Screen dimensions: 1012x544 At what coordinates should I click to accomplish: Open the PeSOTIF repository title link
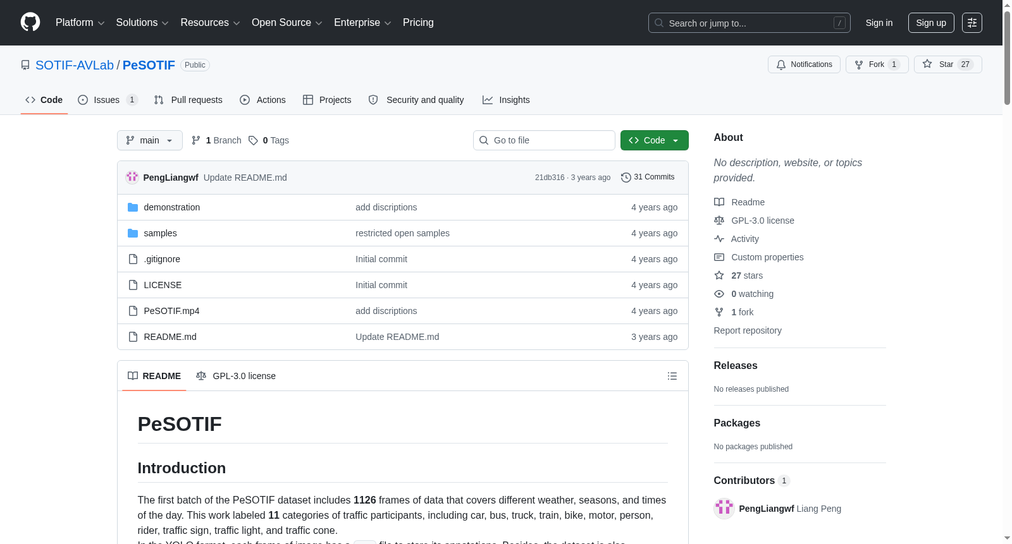[149, 65]
